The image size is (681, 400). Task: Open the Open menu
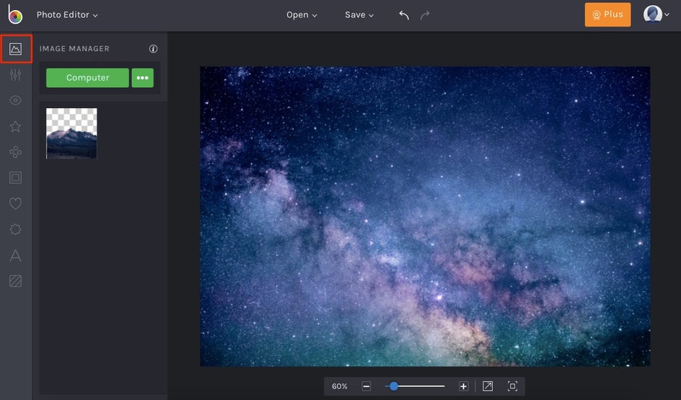[302, 15]
